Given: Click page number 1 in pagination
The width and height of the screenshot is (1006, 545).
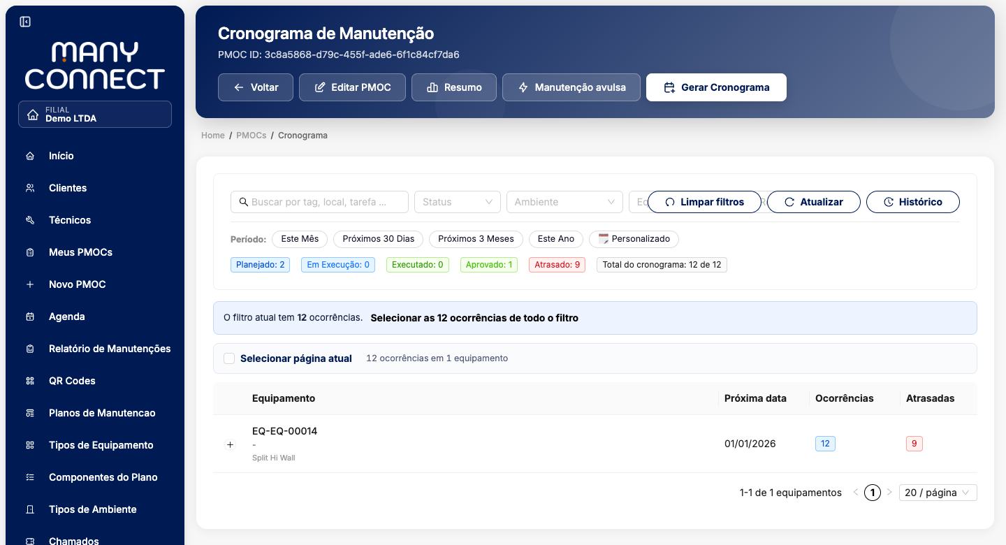Looking at the screenshot, I should tap(872, 493).
